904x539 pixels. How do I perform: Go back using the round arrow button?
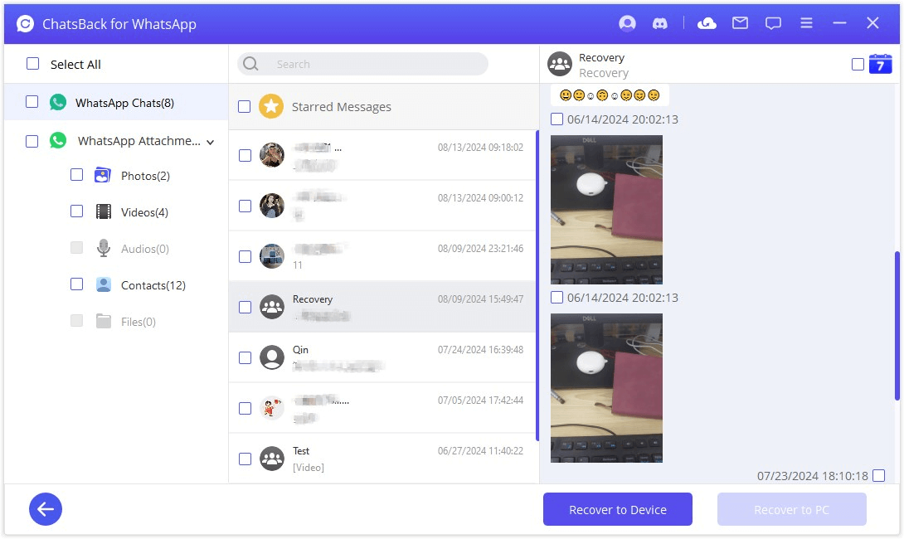[x=46, y=509]
